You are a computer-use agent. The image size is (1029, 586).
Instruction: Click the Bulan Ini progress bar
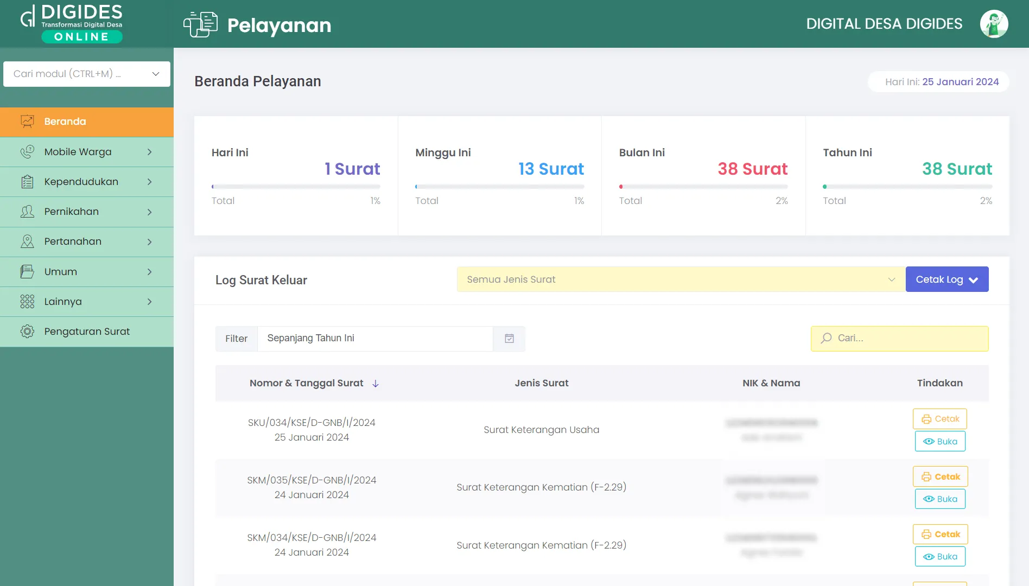pos(703,187)
